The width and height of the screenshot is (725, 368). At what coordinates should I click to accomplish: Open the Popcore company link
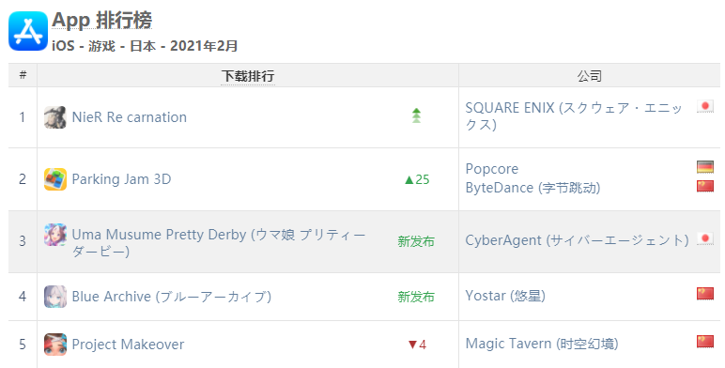(491, 169)
